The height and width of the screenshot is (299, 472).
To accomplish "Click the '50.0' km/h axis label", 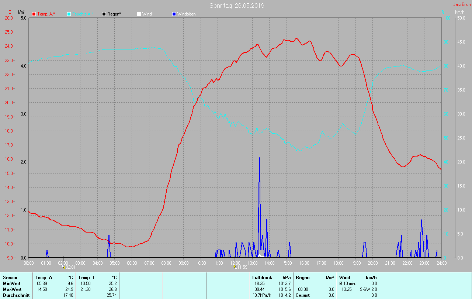I will pyautogui.click(x=461, y=18).
